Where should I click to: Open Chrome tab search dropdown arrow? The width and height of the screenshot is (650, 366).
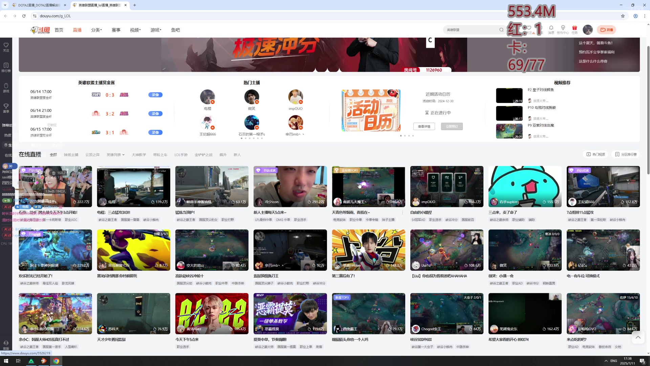point(5,5)
